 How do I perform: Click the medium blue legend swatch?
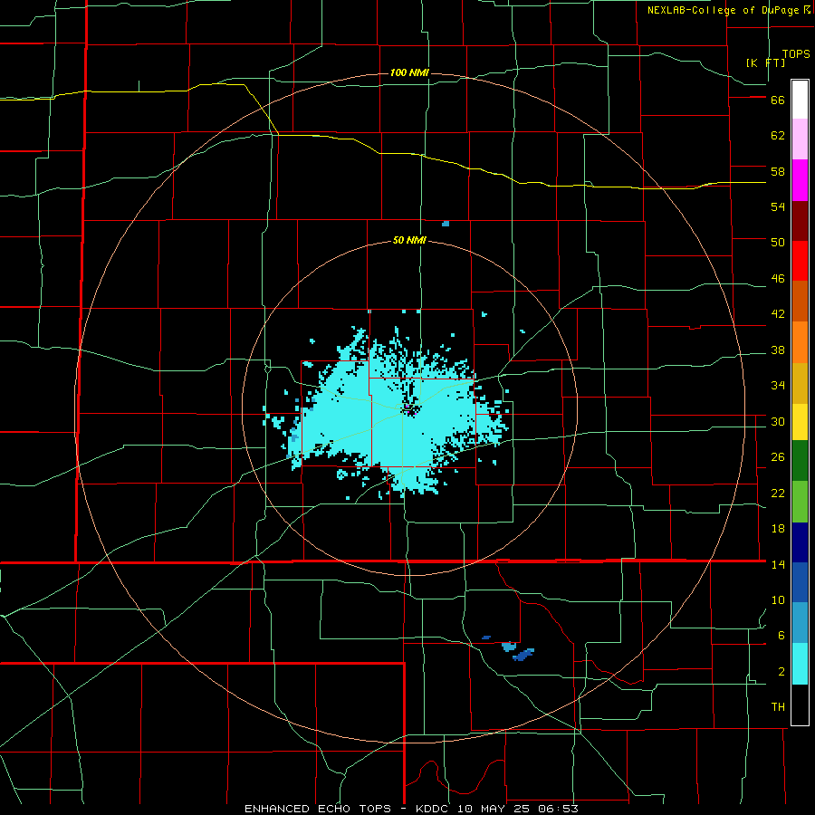[800, 582]
